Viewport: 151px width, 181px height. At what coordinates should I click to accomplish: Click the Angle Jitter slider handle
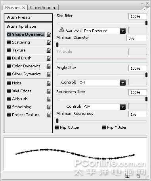pos(146,75)
